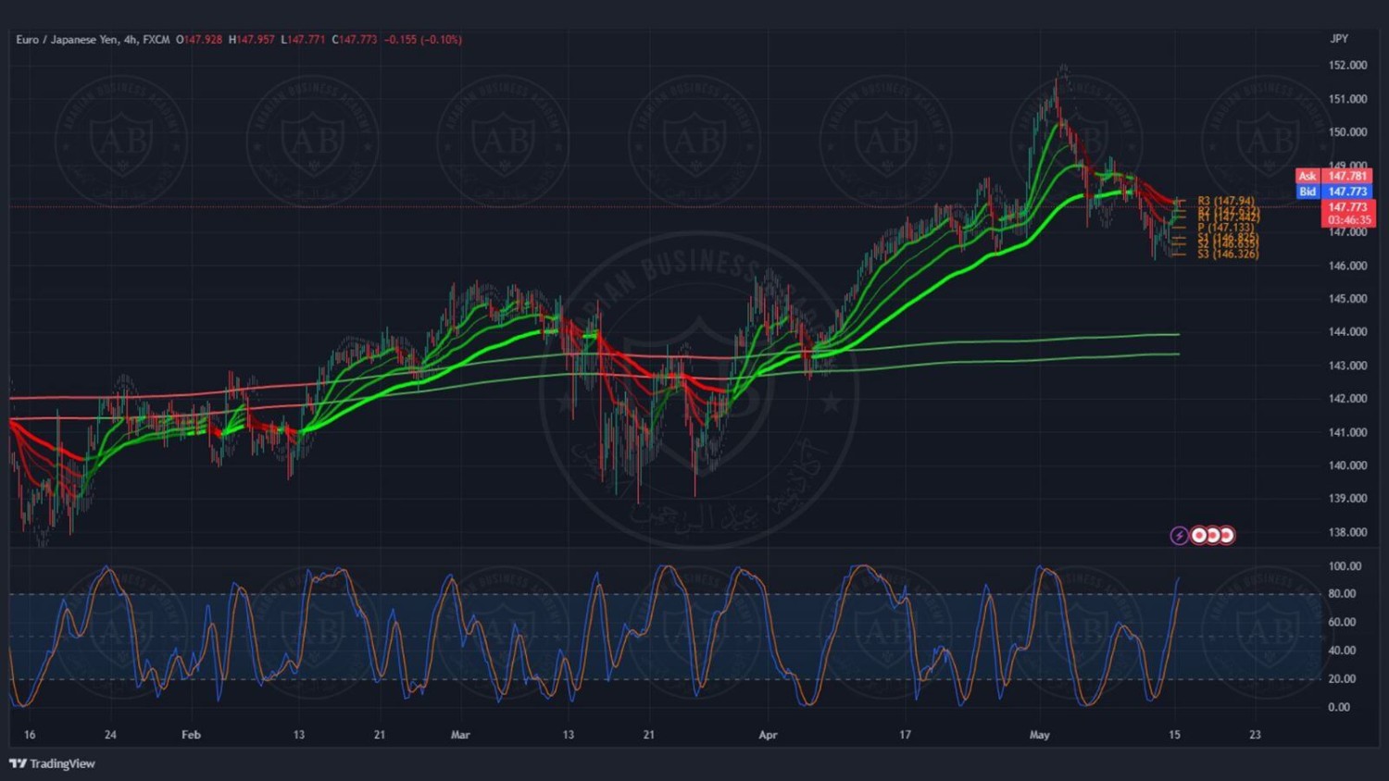This screenshot has height=781, width=1389.
Task: Click the 17 date label on the time axis
Action: [905, 735]
